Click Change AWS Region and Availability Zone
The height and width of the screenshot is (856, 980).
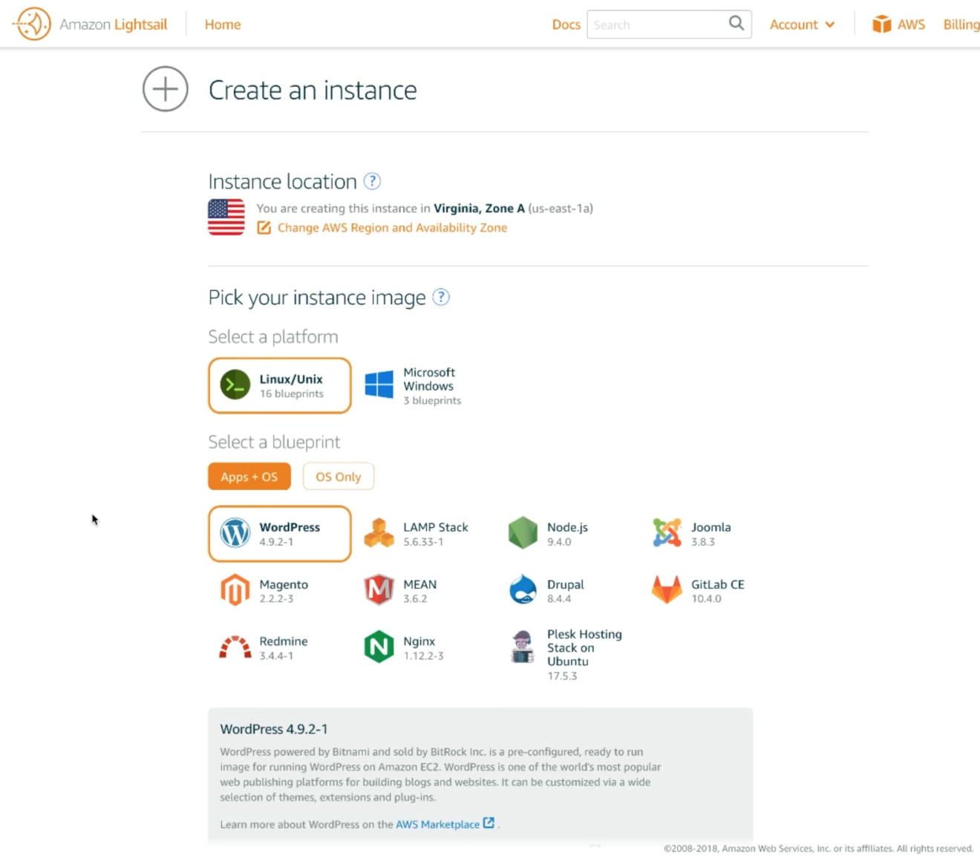point(392,227)
